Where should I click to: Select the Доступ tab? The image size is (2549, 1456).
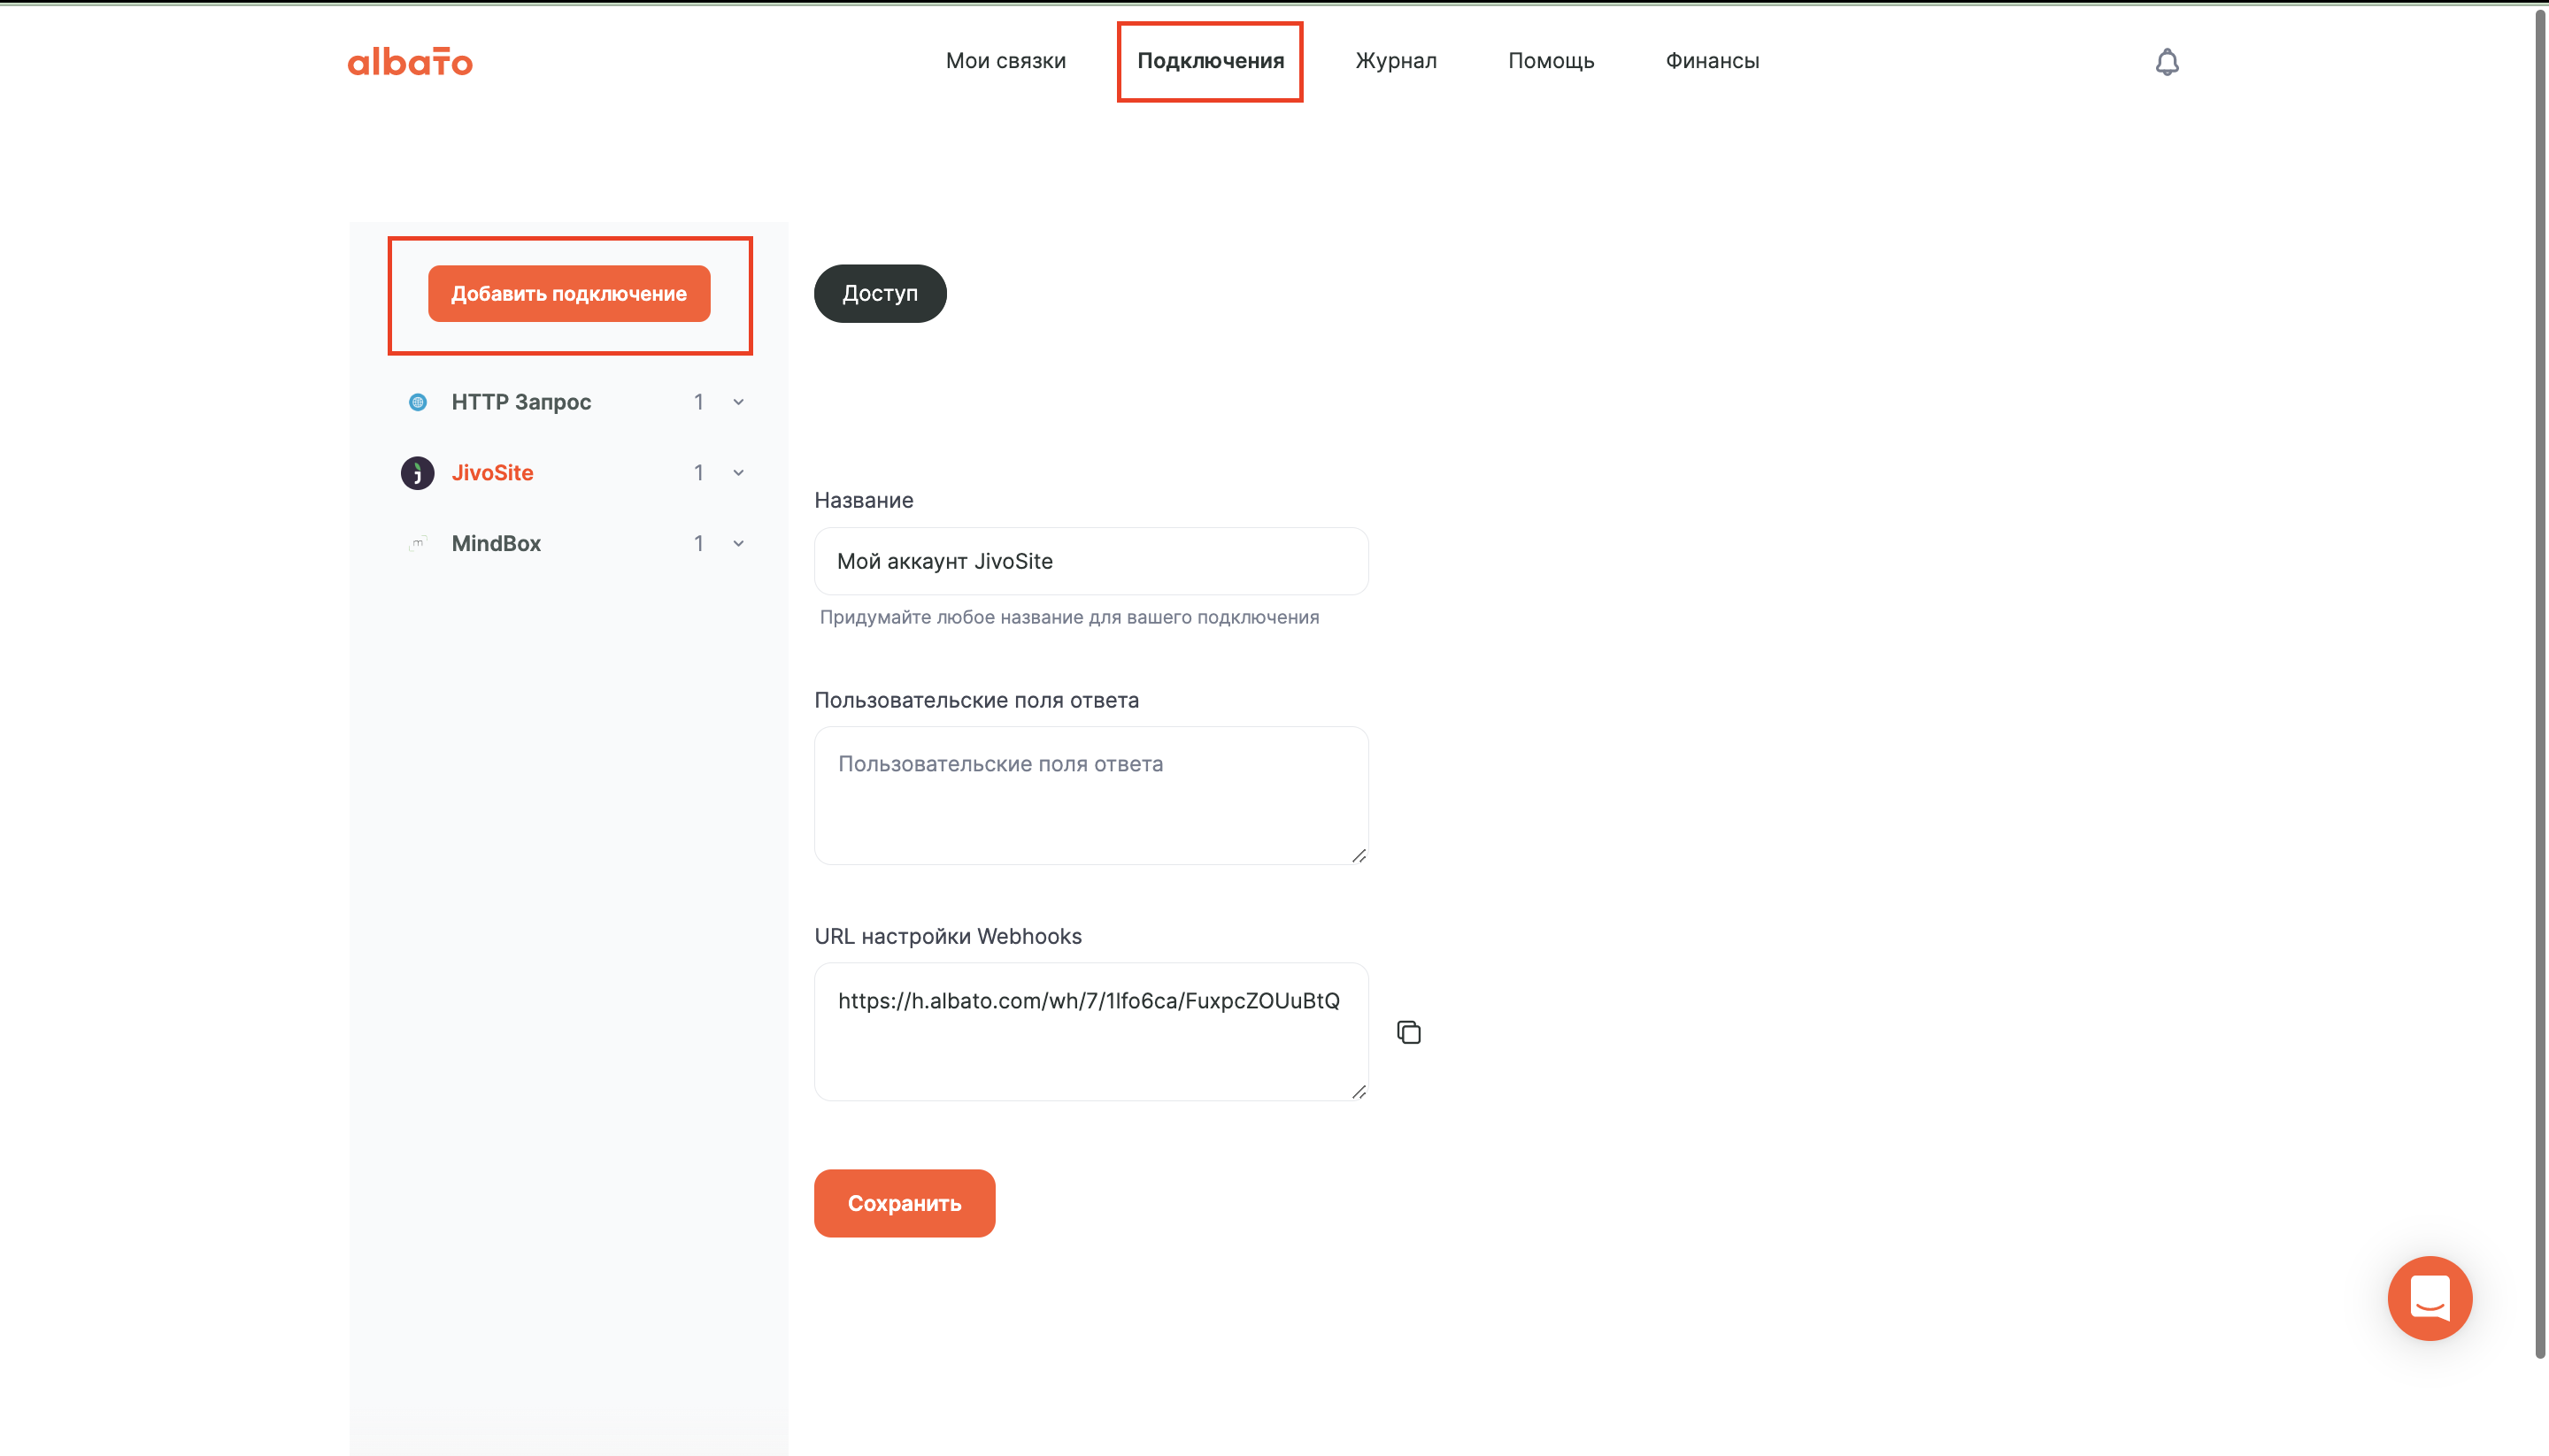click(x=880, y=293)
